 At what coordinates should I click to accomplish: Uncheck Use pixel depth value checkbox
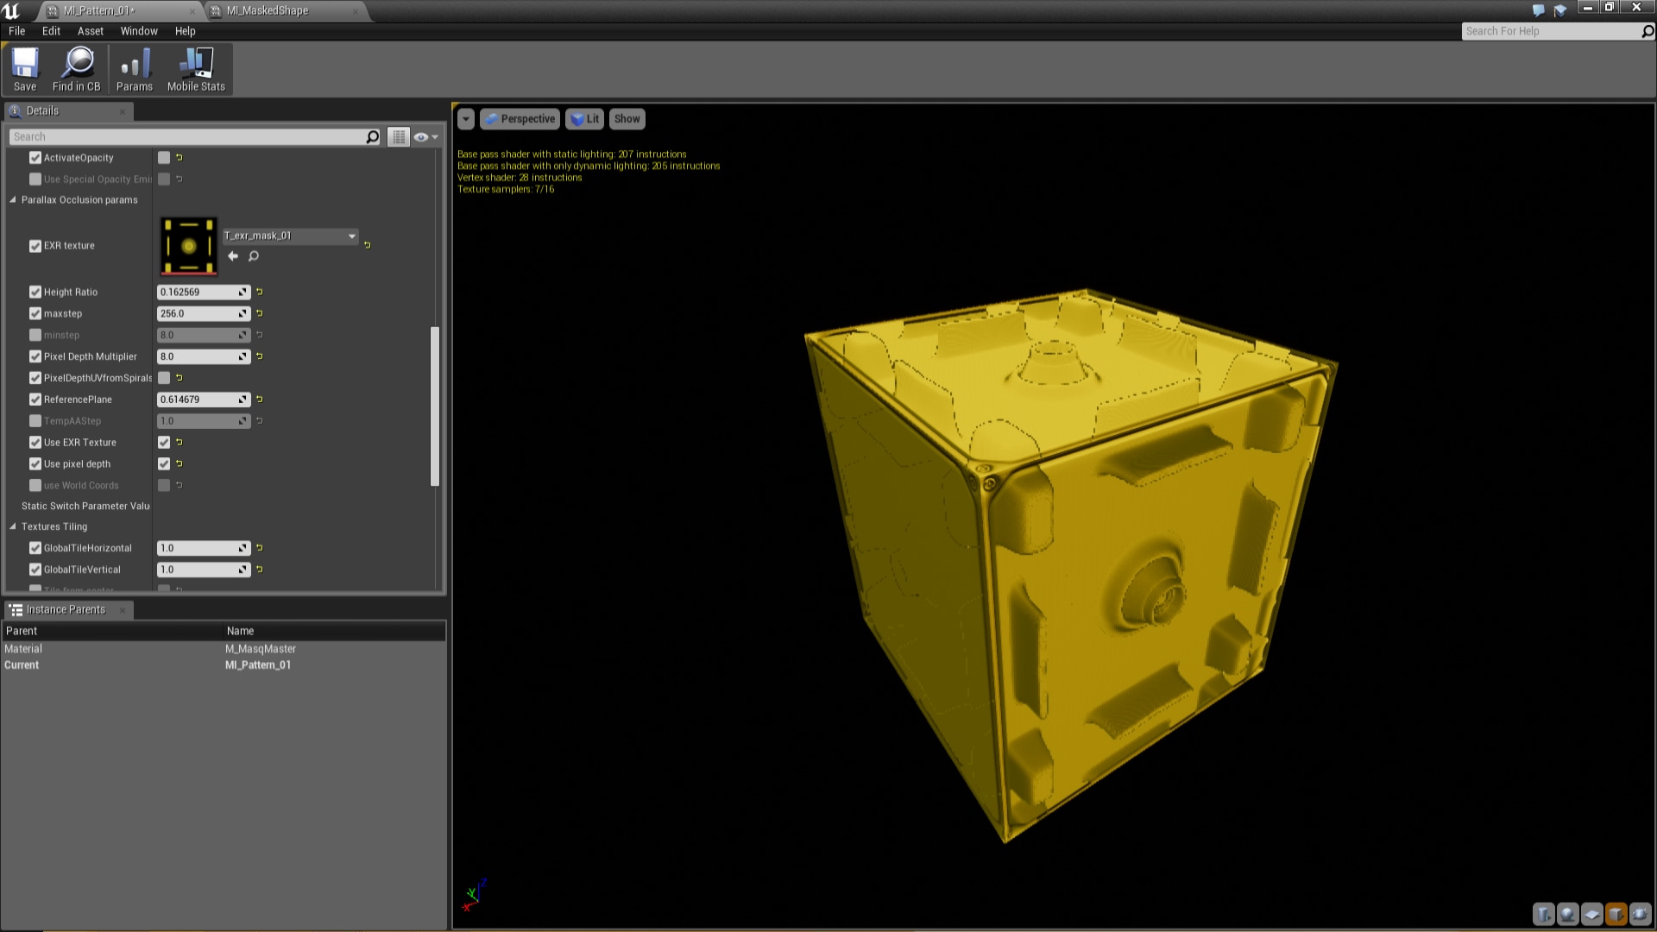pyautogui.click(x=164, y=464)
